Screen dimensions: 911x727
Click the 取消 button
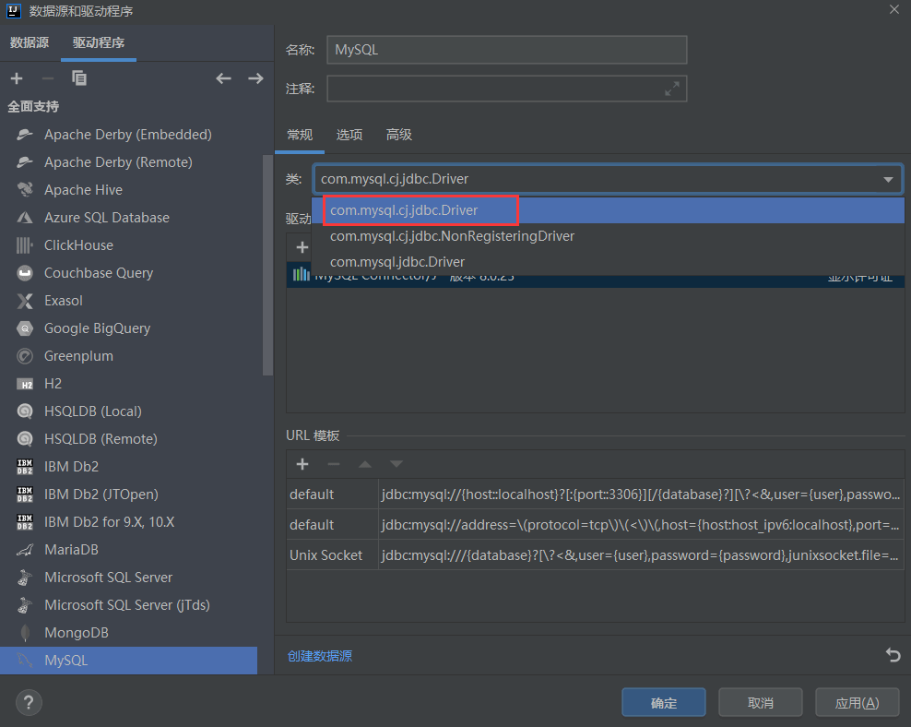(760, 702)
